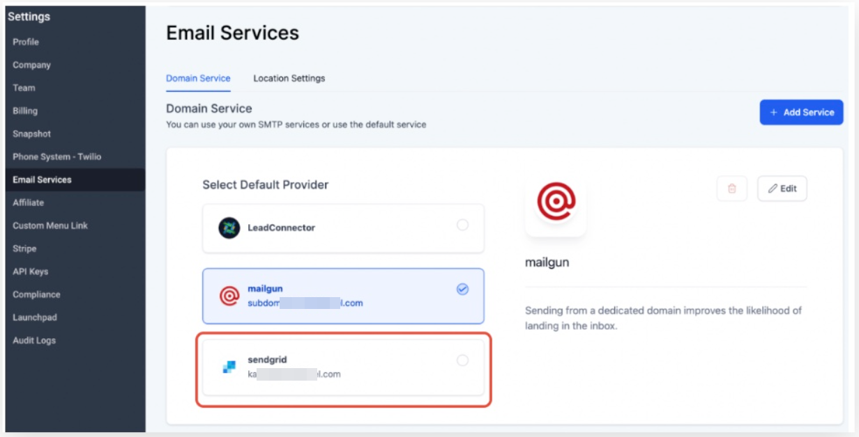Open Audit Logs settings
Viewport: 859px width, 437px height.
(x=34, y=340)
